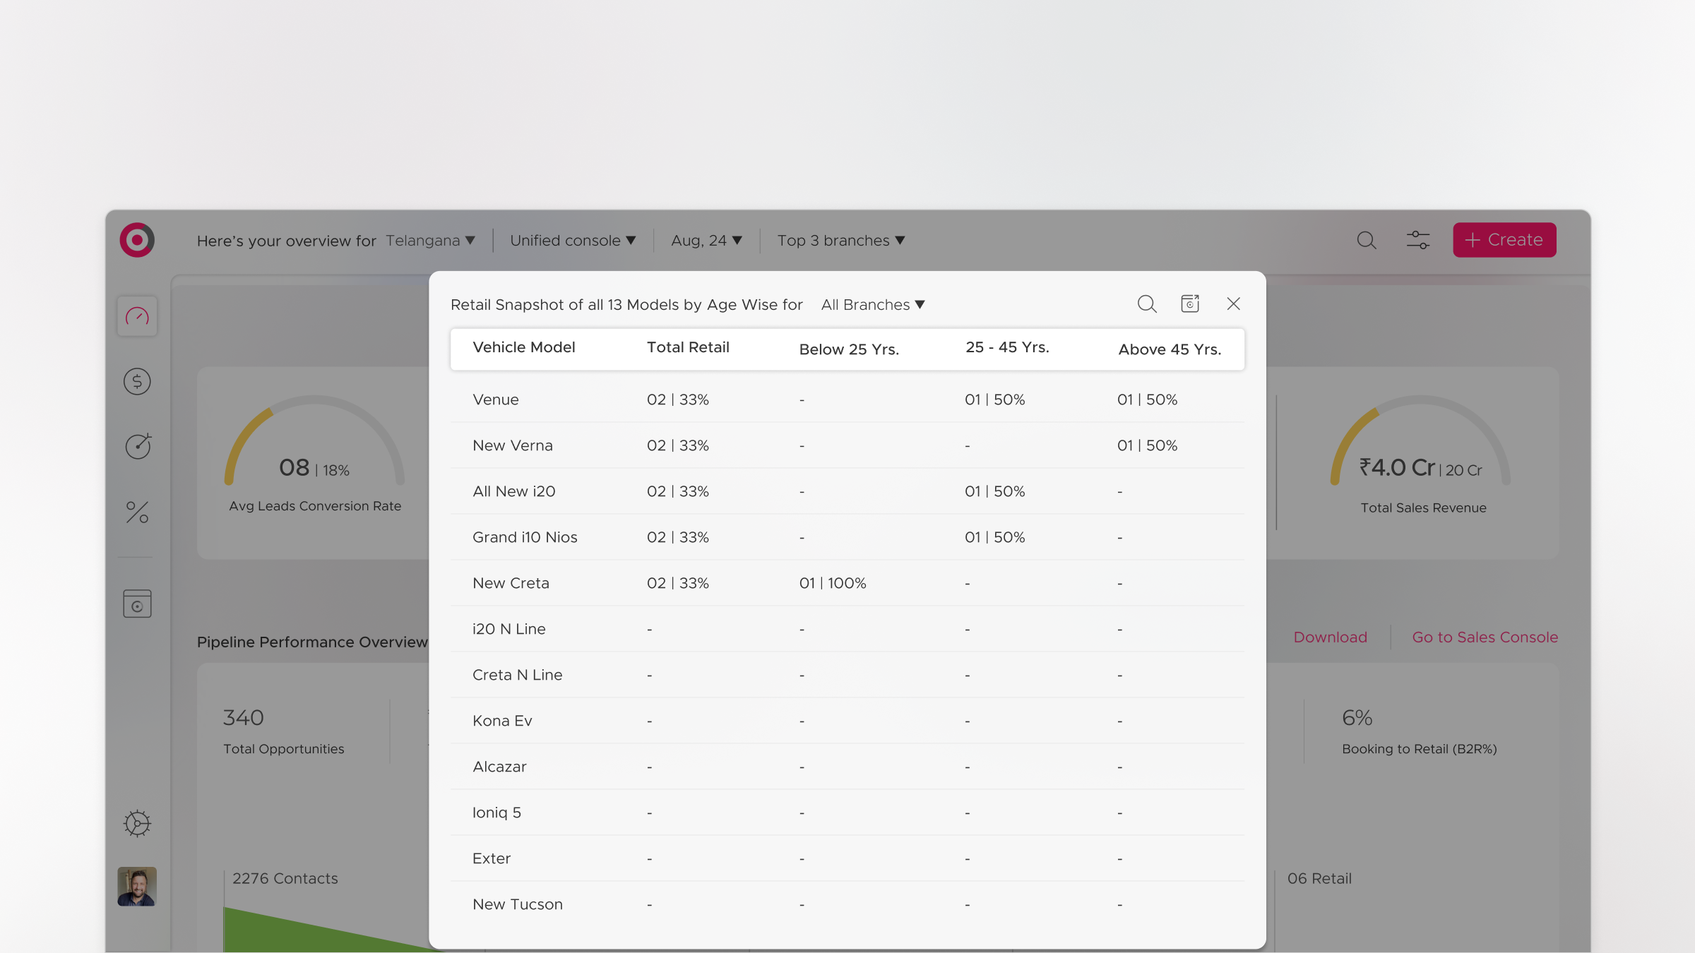Select the Creta N Line row name
Viewport: 1695px width, 953px height.
coord(517,675)
